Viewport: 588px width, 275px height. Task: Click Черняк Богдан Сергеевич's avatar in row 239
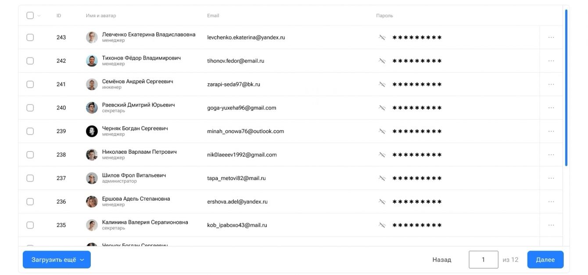[92, 131]
